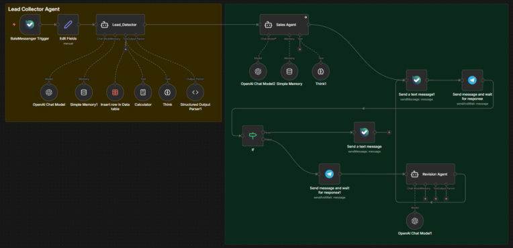Click the If node false output connector
The height and width of the screenshot is (248, 513).
[x=263, y=139]
